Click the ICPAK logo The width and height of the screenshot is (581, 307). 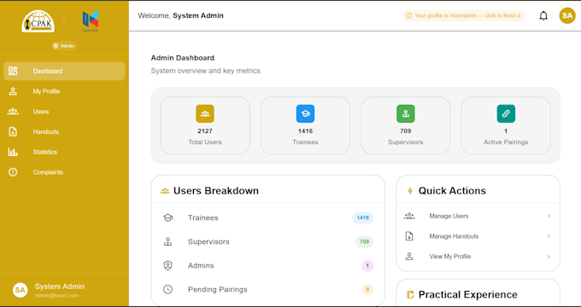pyautogui.click(x=38, y=21)
